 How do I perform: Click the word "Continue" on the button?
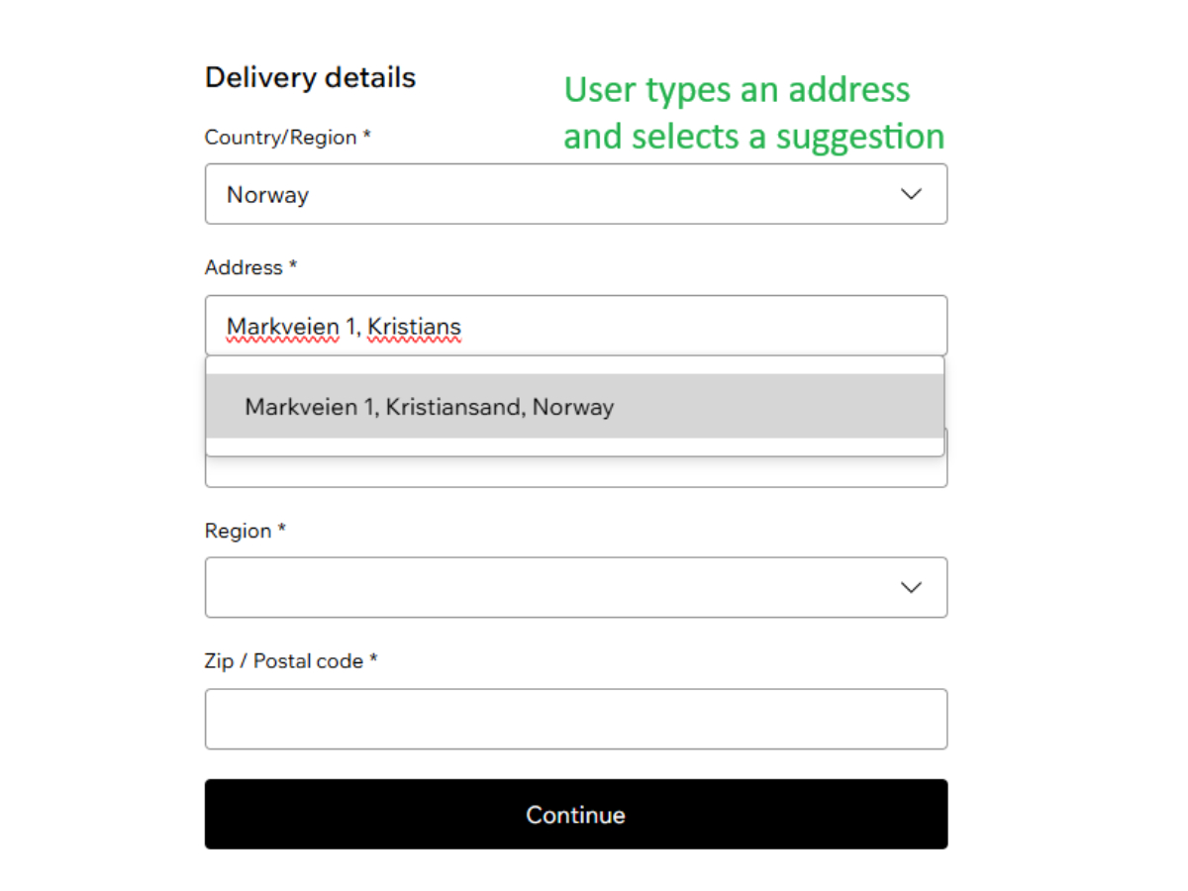coord(575,815)
